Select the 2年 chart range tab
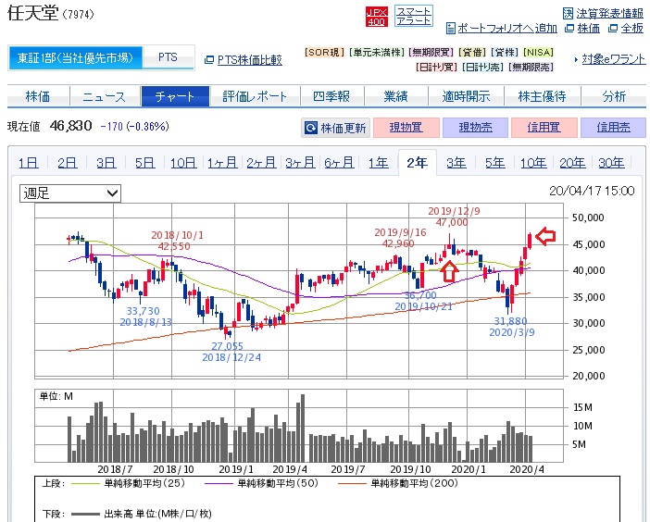This screenshot has height=522, width=650. tap(417, 163)
